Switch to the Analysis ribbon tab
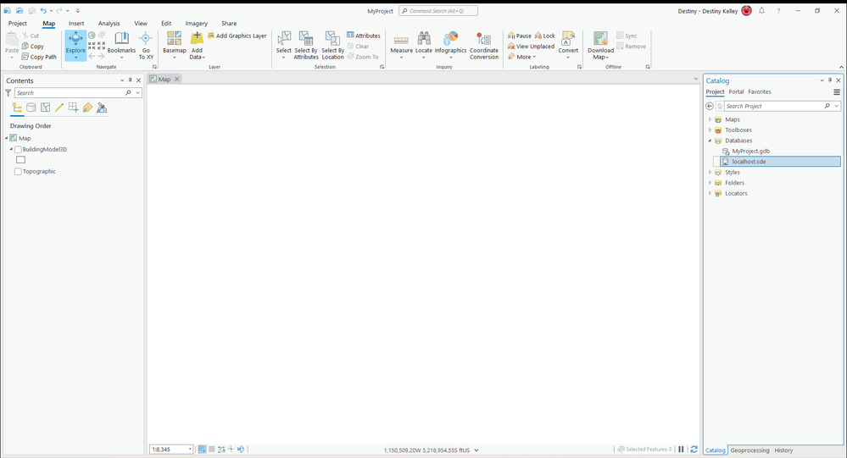Image resolution: width=847 pixels, height=458 pixels. 109,23
